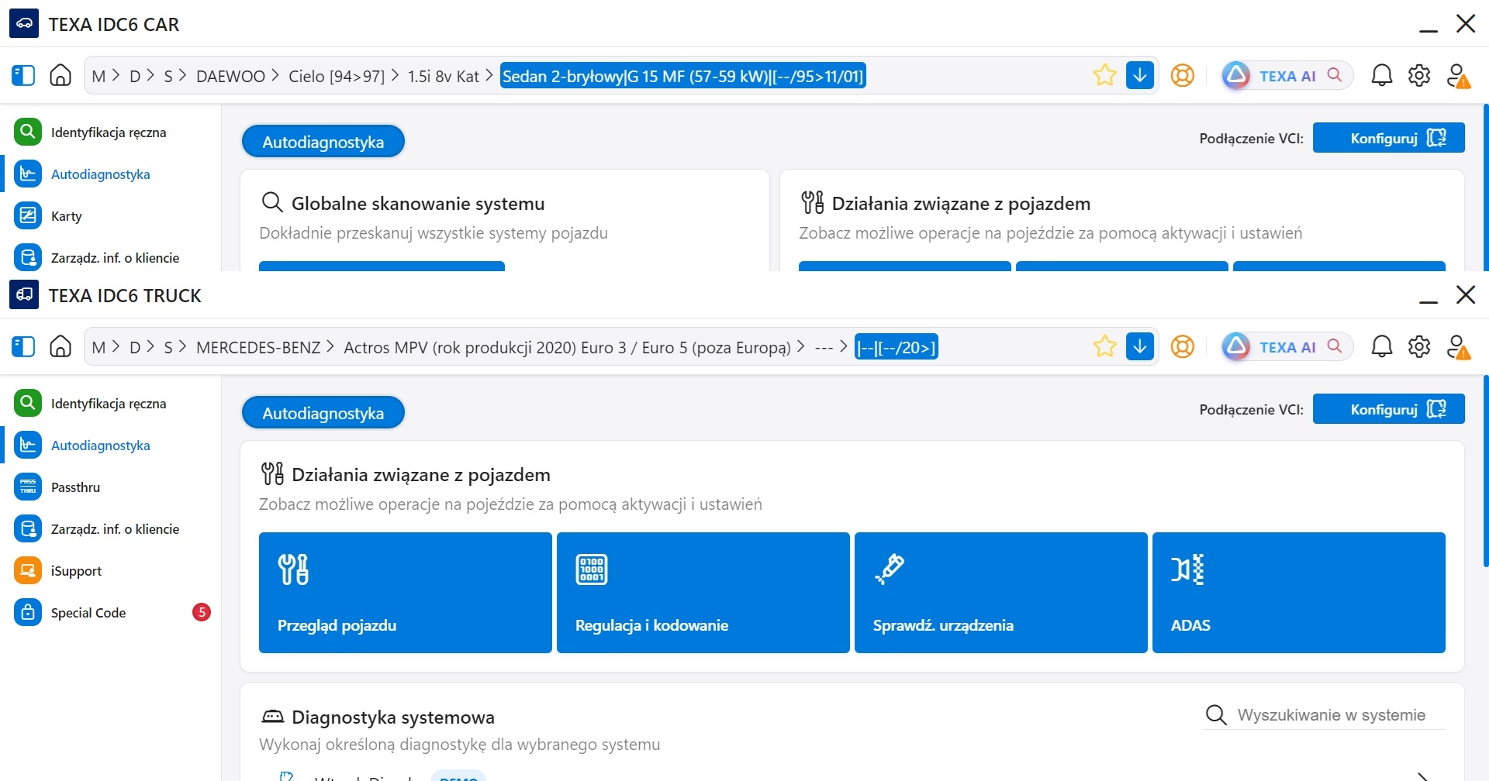Screen dimensions: 1489x781
Task: Click the D breadcrumb in CAR window
Action: (x=135, y=76)
